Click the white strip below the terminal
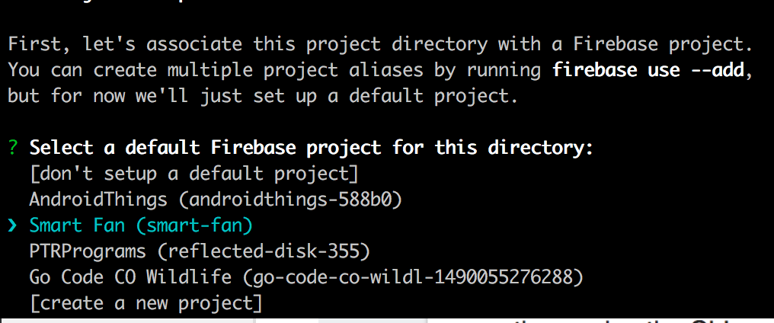This screenshot has width=774, height=323. pyautogui.click(x=130, y=320)
